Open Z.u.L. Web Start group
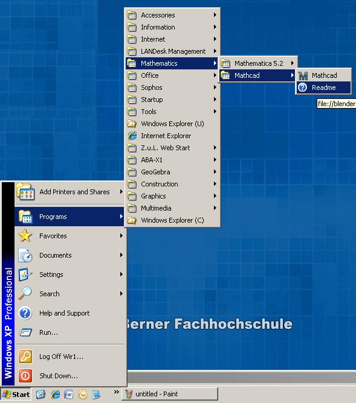This screenshot has width=356, height=403. pos(172,148)
